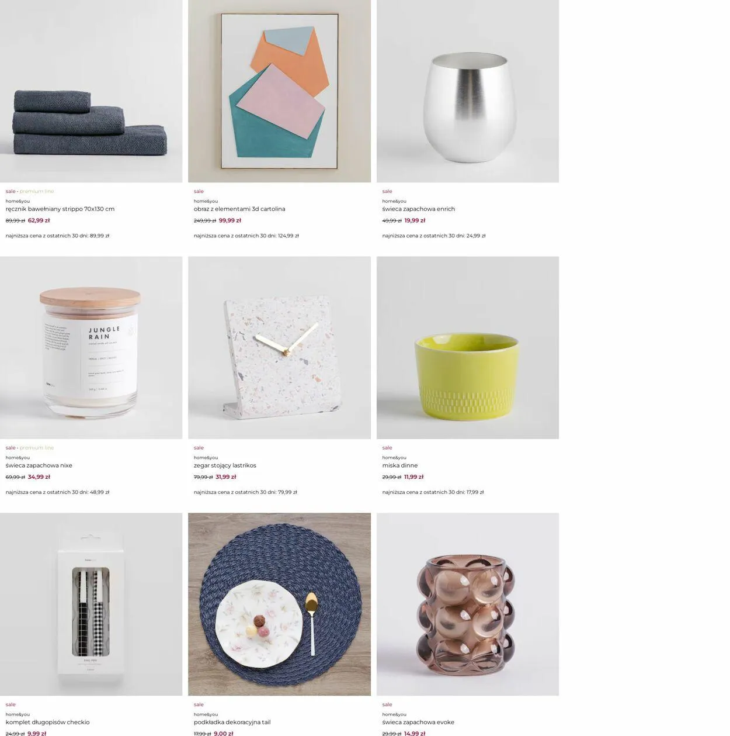Open 'zegar stojący lastrikos' product link

click(x=225, y=465)
